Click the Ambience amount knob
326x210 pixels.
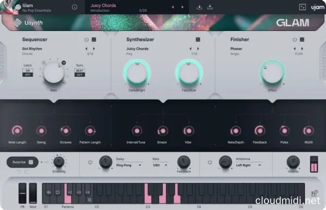coord(225,162)
